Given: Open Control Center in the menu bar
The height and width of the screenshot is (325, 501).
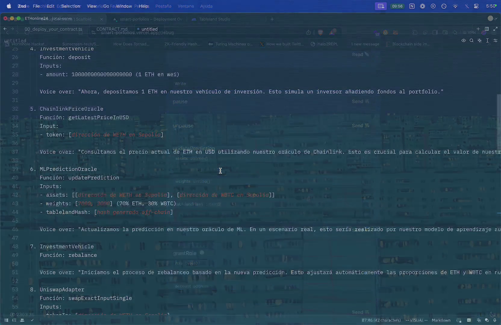Looking at the screenshot, I should tap(476, 6).
